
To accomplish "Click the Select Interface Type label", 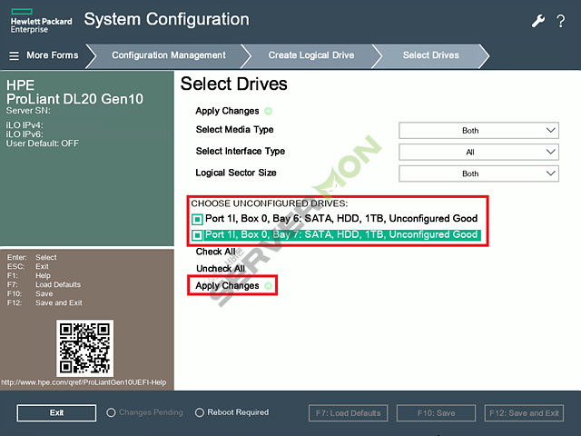I will pos(241,152).
